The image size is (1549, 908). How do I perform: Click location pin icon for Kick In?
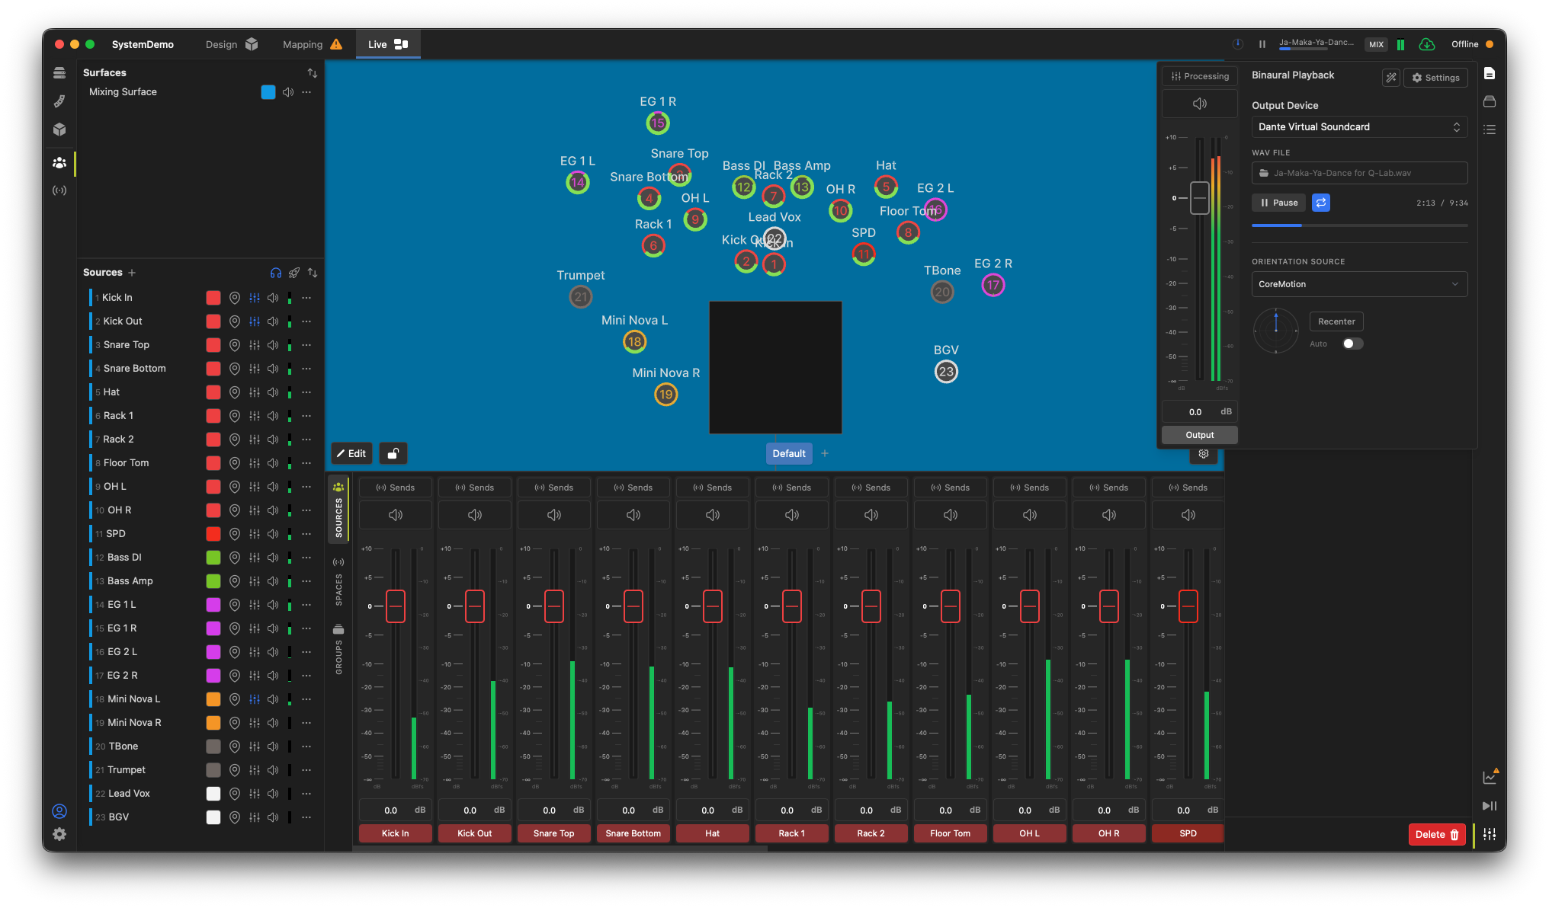(235, 298)
